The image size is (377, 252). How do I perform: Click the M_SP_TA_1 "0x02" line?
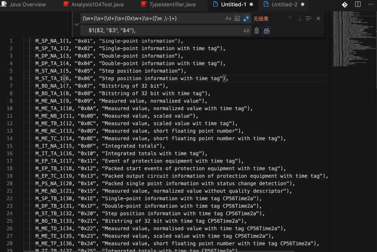(130, 48)
